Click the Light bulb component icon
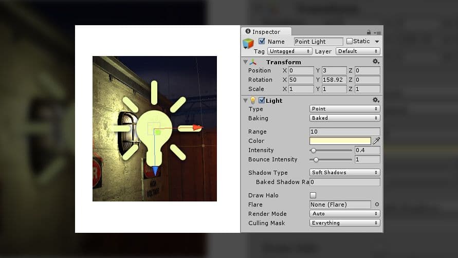458x258 pixels. 253,101
